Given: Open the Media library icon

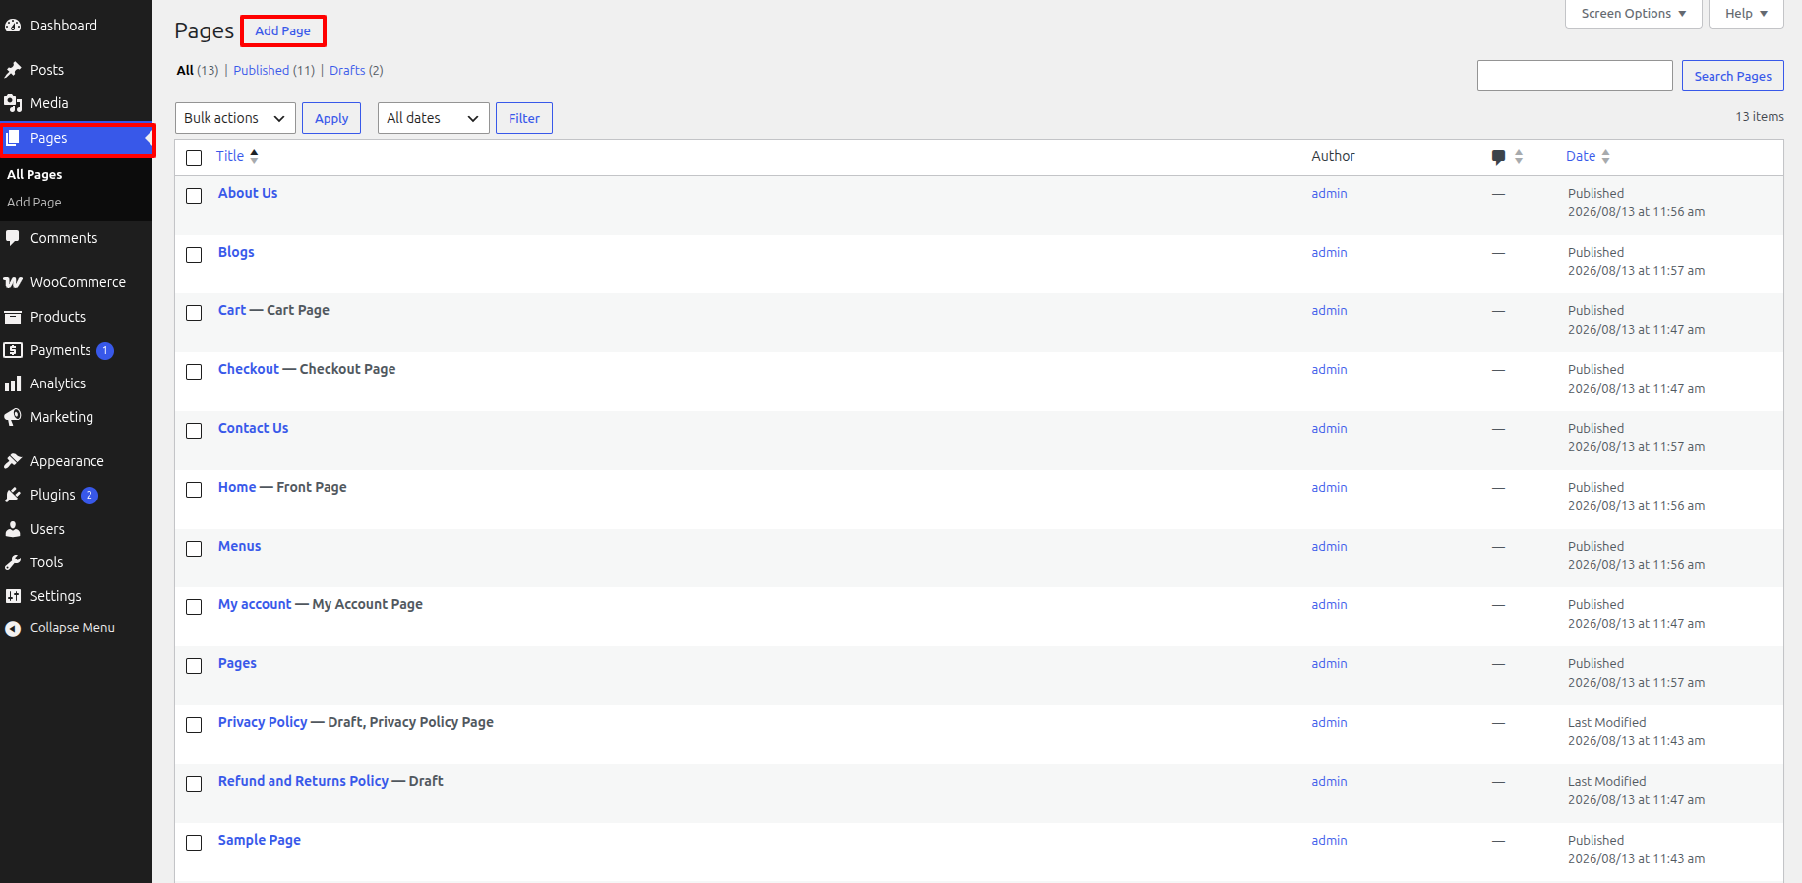Looking at the screenshot, I should (x=13, y=103).
